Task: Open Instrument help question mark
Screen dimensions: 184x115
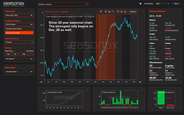Action: [x=32, y=11]
